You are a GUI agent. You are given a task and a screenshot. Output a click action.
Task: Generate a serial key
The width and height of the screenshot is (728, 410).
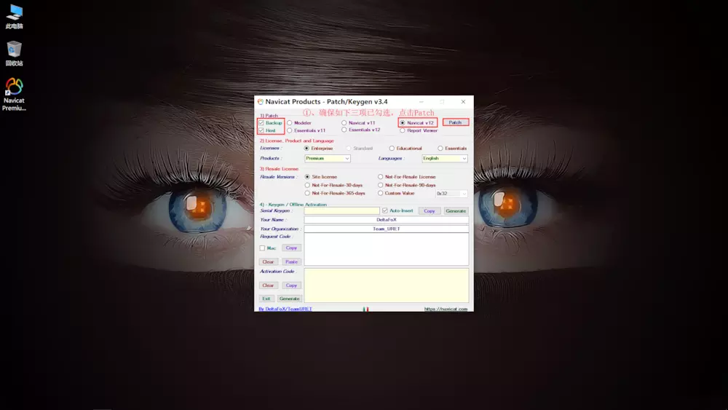pos(456,210)
